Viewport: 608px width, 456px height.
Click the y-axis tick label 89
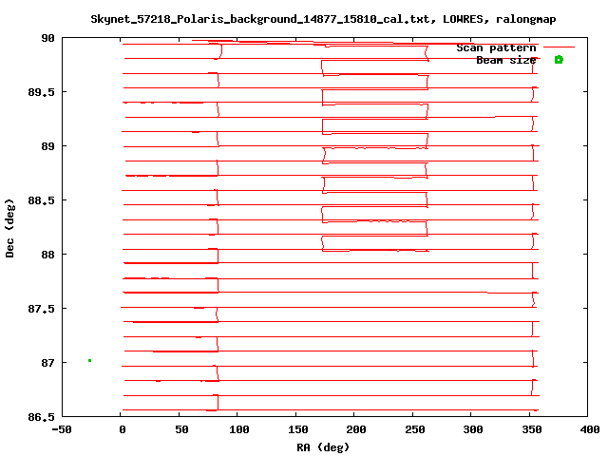click(x=47, y=146)
